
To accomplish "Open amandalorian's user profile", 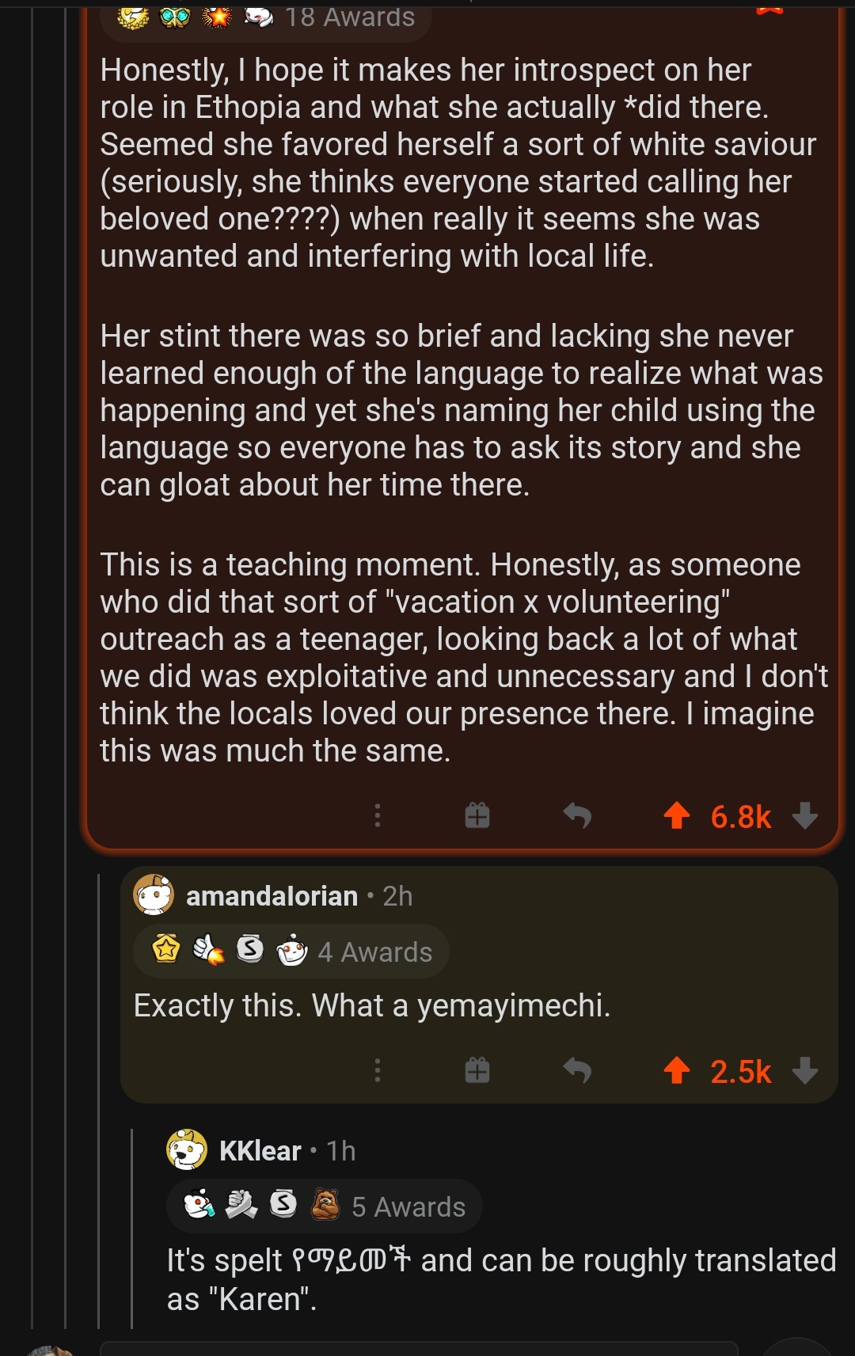I will pos(272,896).
